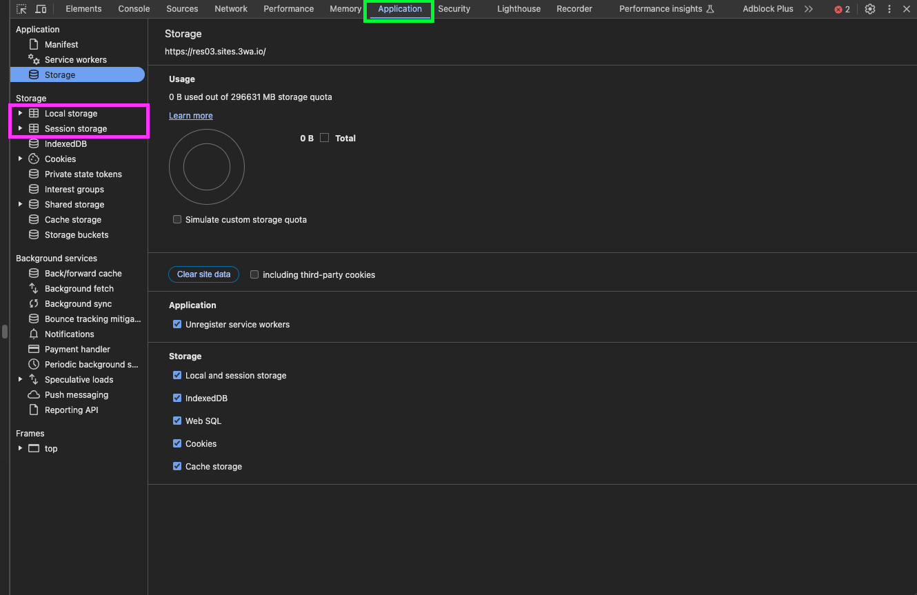Open DevTools settings gear icon
This screenshot has height=595, width=917.
[870, 9]
